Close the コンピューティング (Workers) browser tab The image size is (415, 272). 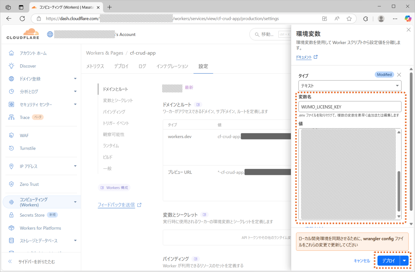98,7
